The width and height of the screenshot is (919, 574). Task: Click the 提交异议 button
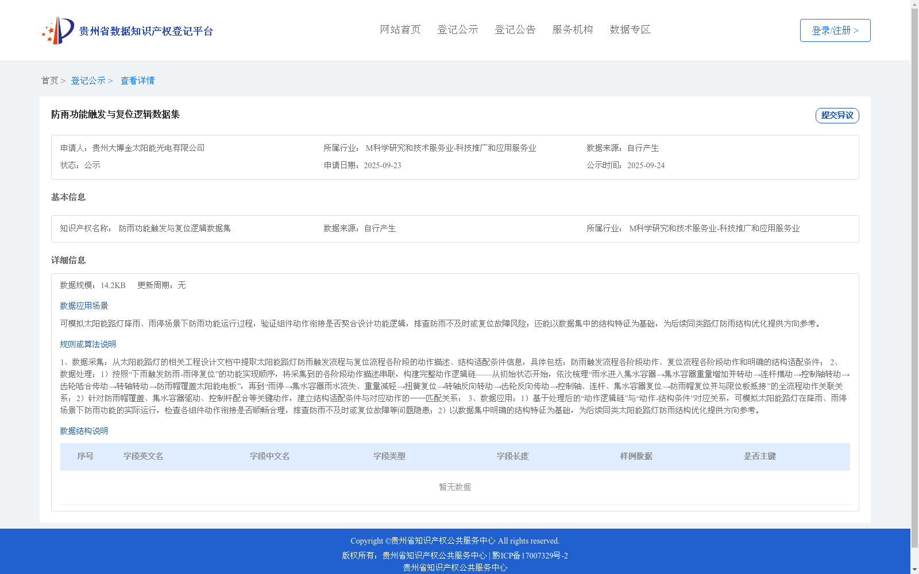coord(837,115)
